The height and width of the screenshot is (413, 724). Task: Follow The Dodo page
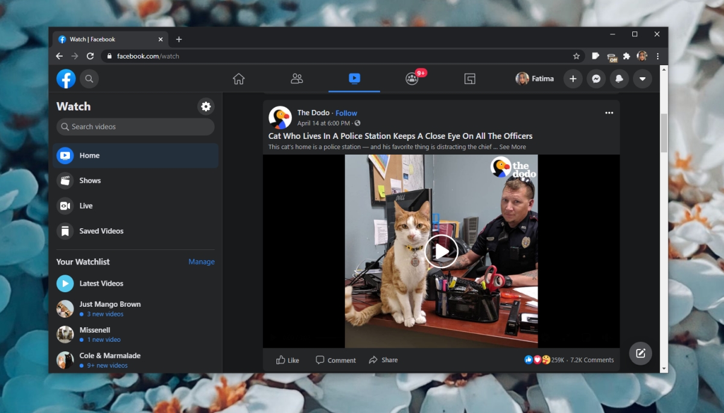pos(346,112)
